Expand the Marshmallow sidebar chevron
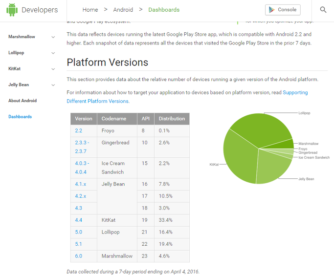The height and width of the screenshot is (277, 334). [53, 37]
